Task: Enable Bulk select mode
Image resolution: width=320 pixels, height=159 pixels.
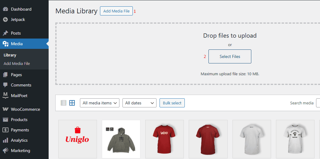Action: click(x=172, y=103)
